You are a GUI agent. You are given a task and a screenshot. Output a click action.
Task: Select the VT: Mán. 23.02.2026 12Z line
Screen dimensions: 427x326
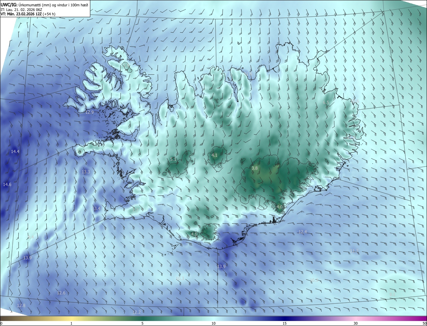[28, 14]
